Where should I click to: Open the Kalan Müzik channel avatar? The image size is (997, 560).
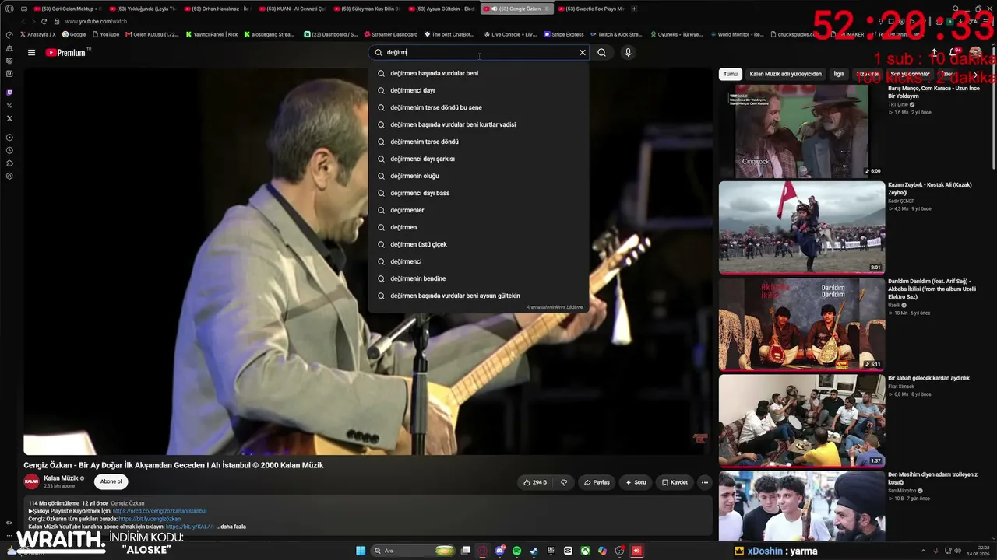pyautogui.click(x=32, y=481)
